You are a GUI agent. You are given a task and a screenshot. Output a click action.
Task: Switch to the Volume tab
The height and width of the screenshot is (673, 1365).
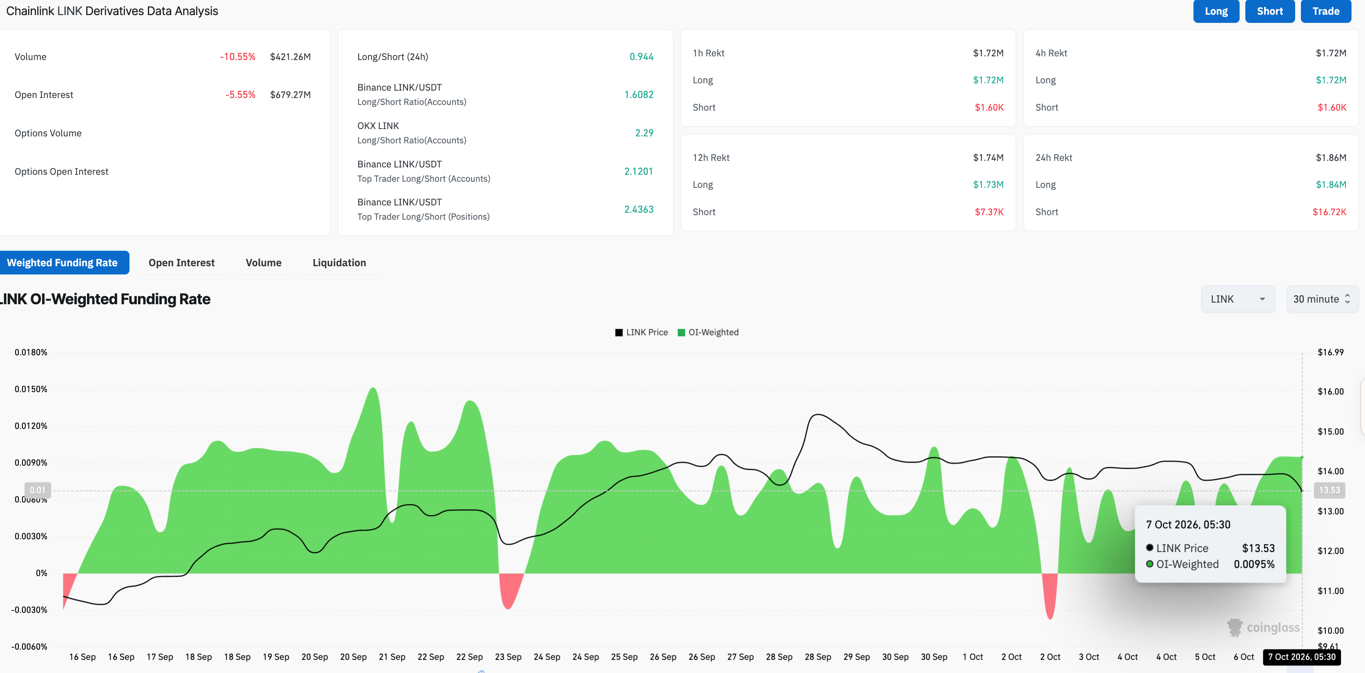coord(263,262)
